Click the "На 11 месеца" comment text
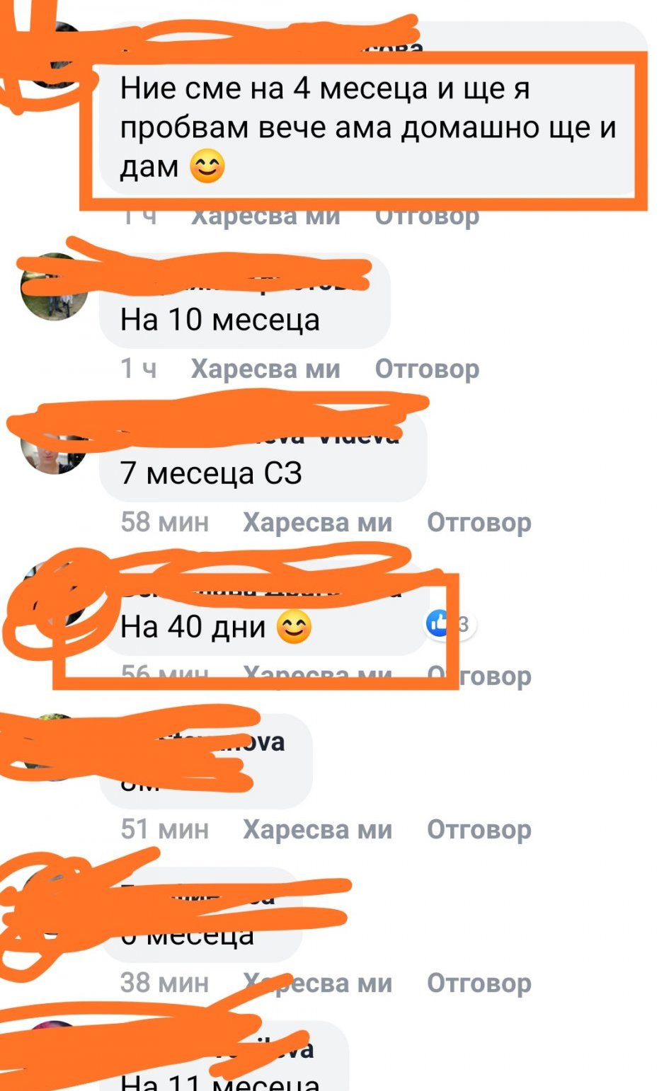The image size is (669, 1091). click(220, 1081)
